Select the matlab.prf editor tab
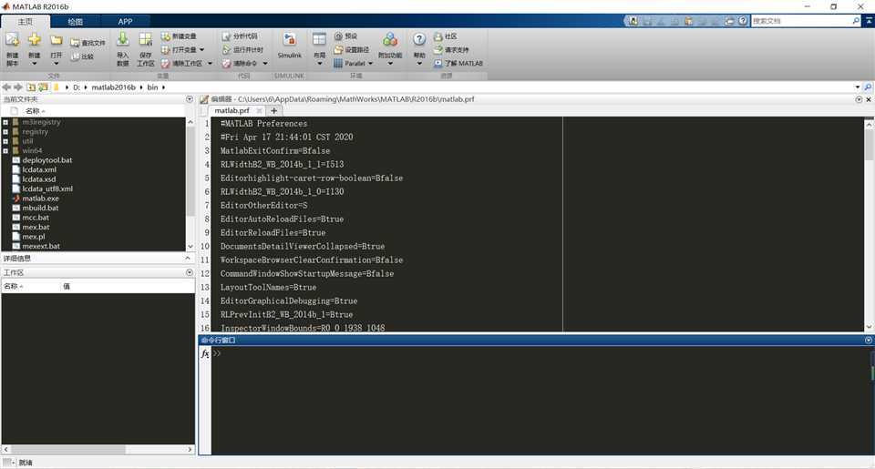Screen dimensions: 875x469 (232, 110)
